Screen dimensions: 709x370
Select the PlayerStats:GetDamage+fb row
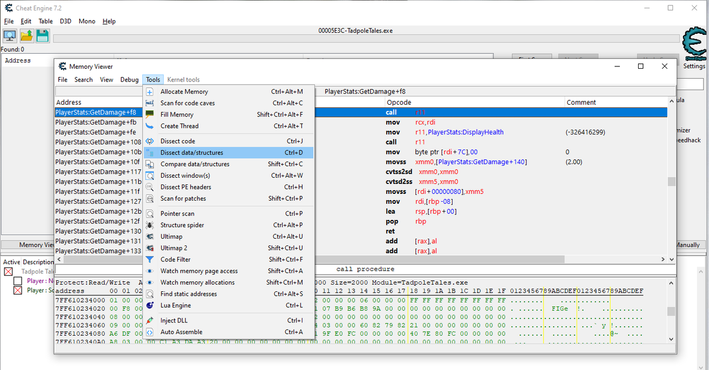[361, 122]
